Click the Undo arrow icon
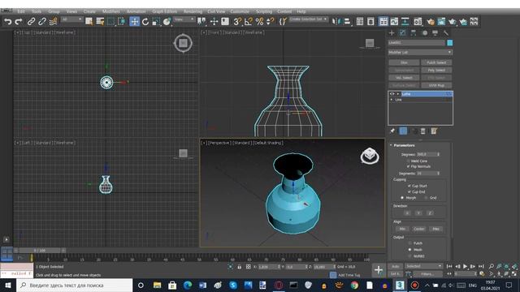 [8, 22]
